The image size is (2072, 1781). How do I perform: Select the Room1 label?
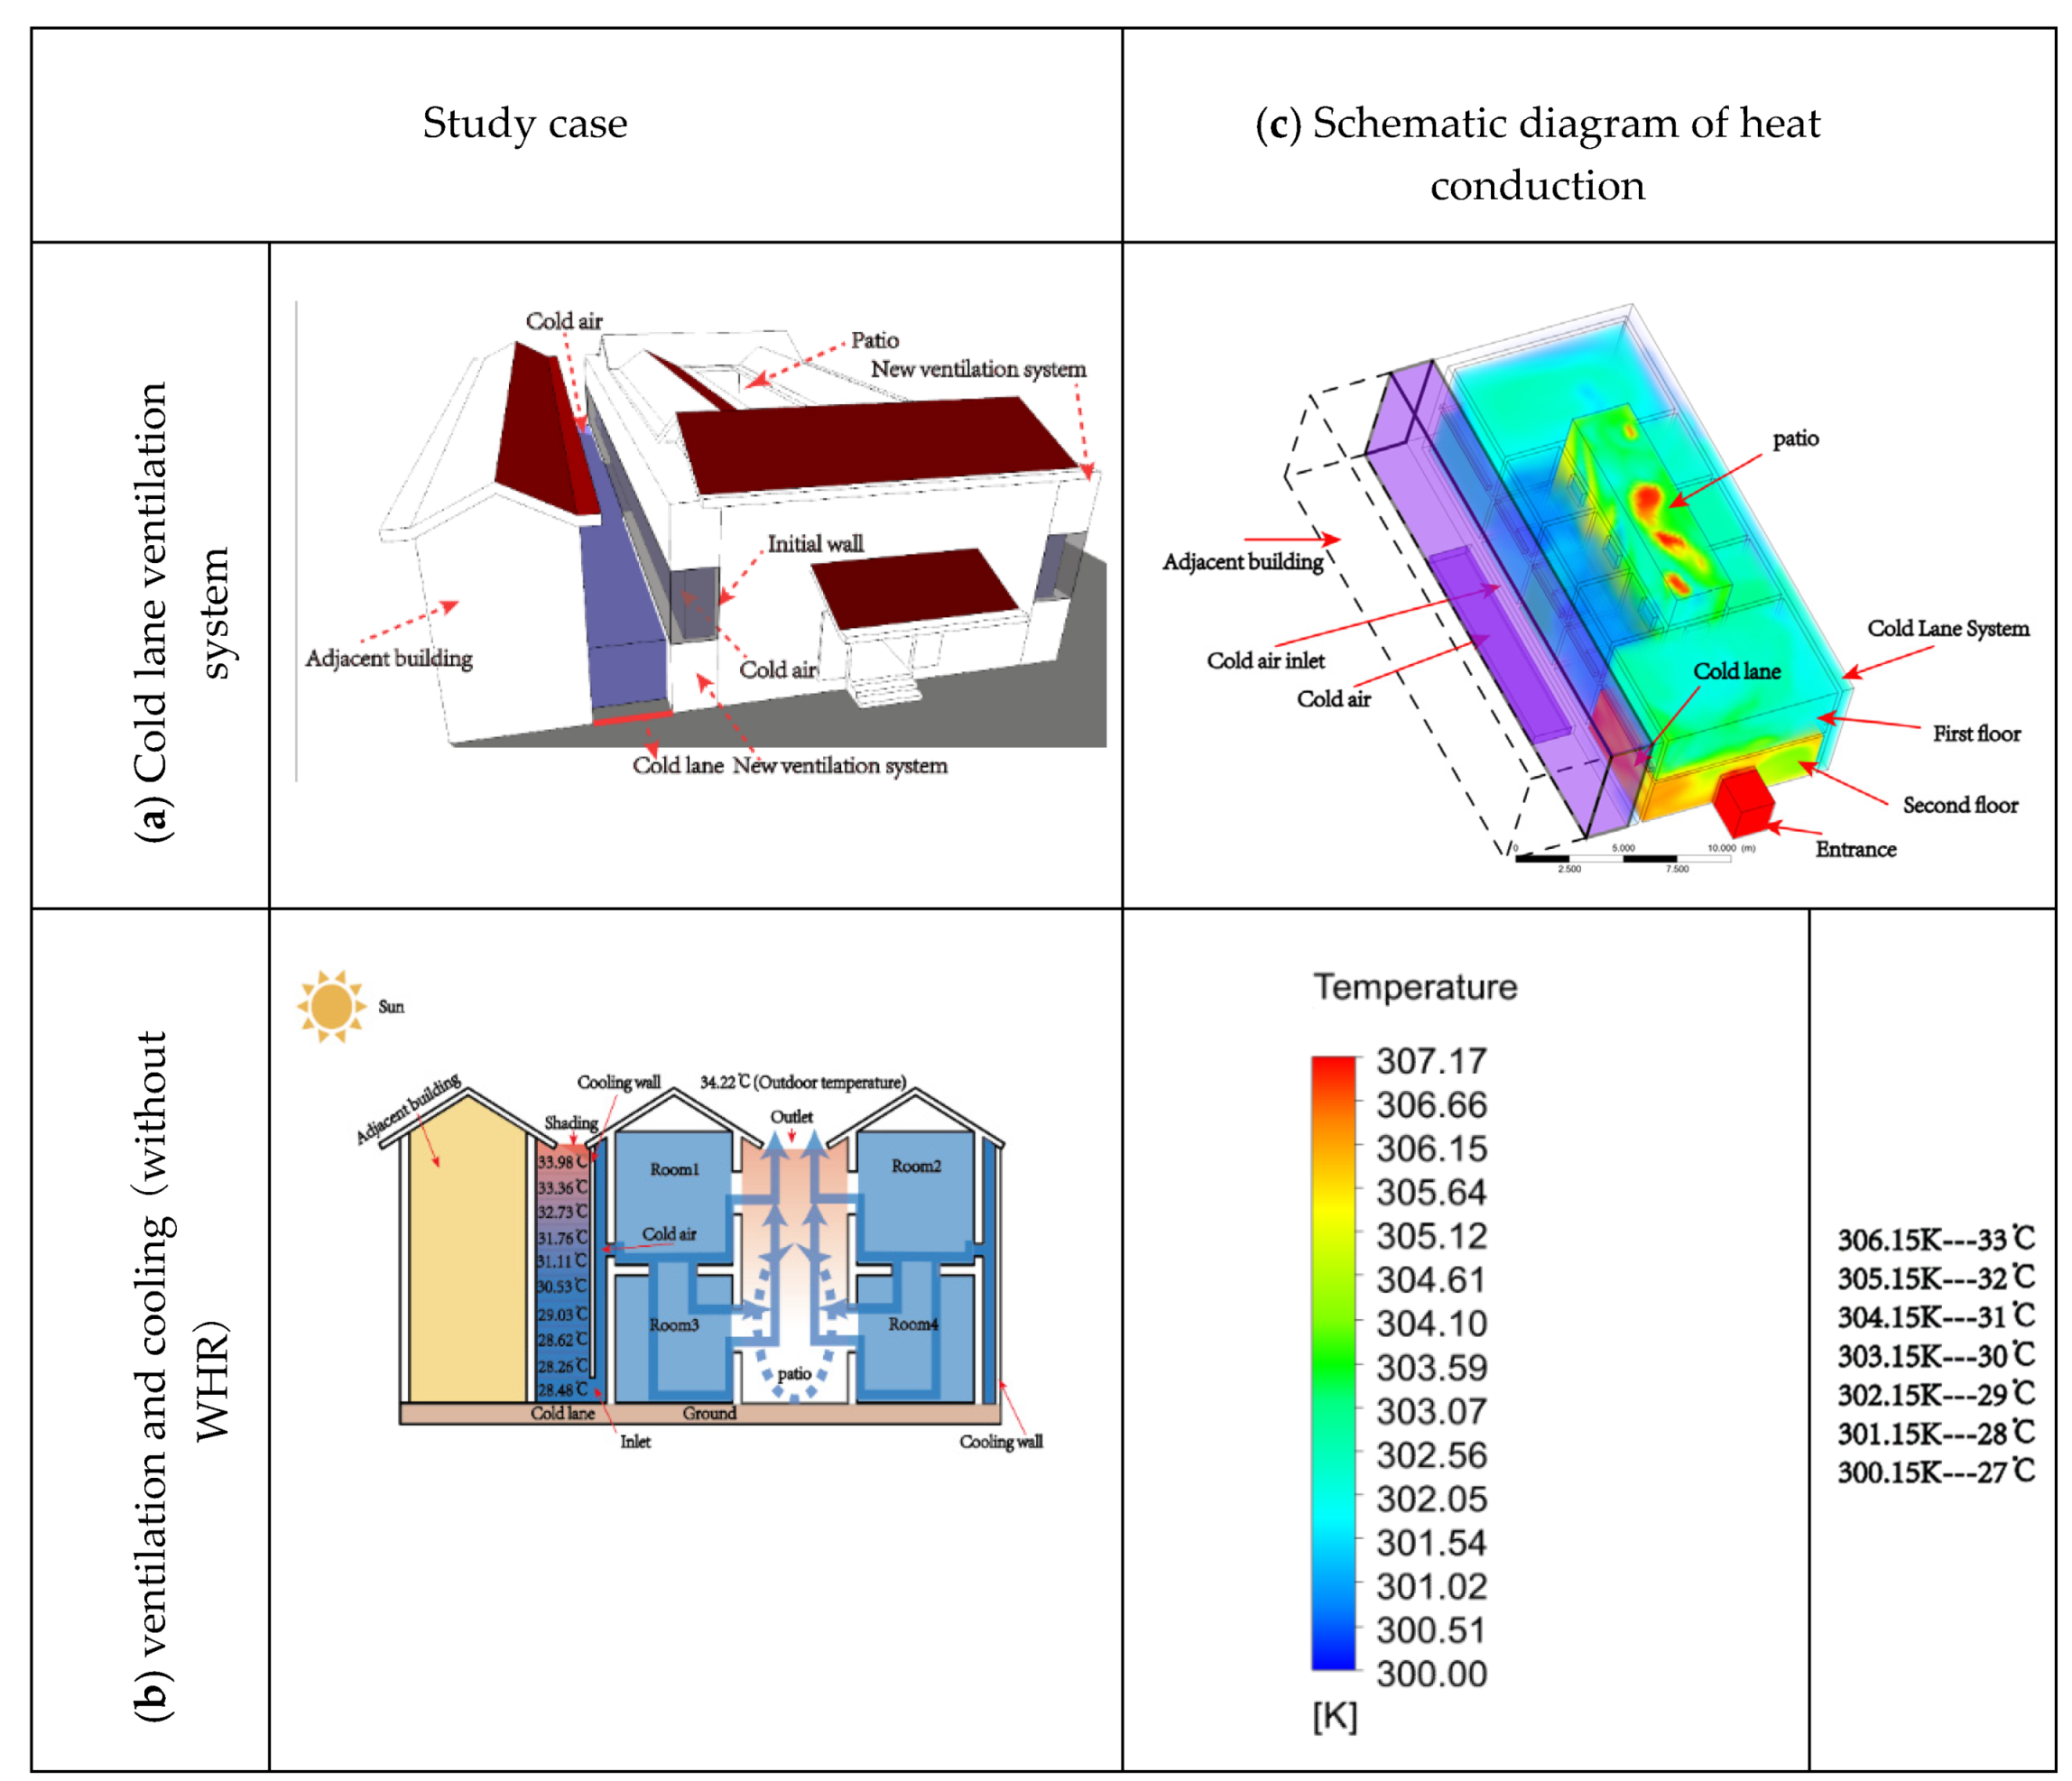tap(674, 1169)
